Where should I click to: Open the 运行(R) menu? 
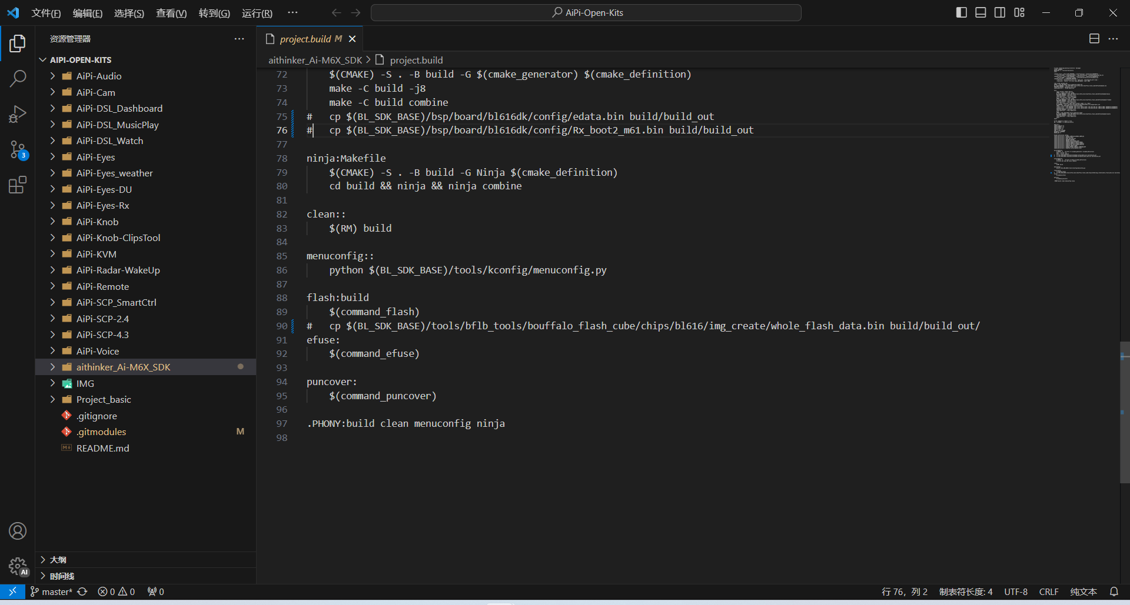click(257, 13)
